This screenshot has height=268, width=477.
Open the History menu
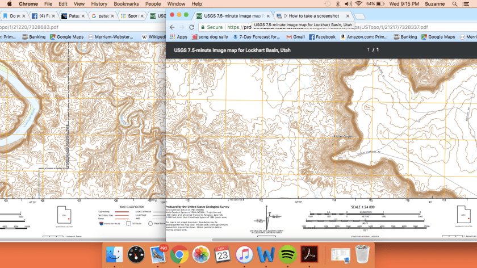pos(99,4)
